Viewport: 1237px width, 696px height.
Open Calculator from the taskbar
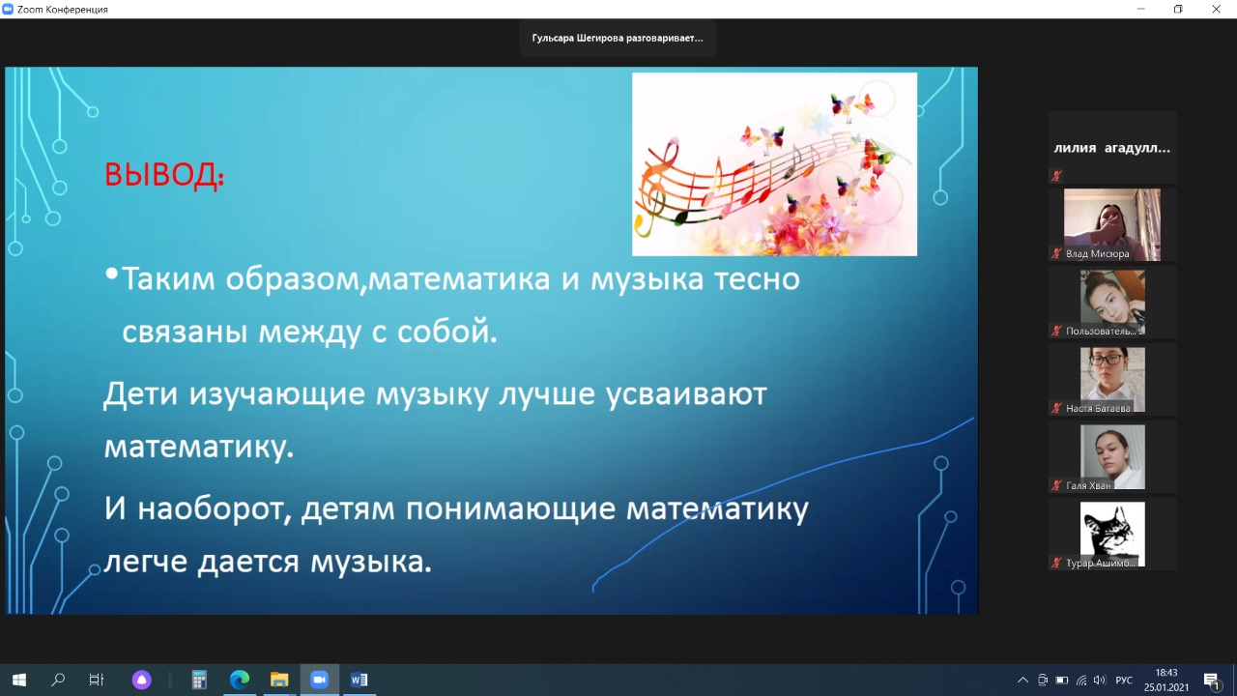tap(199, 680)
